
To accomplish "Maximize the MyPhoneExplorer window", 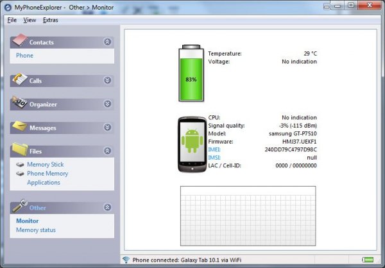I will click(351, 5).
